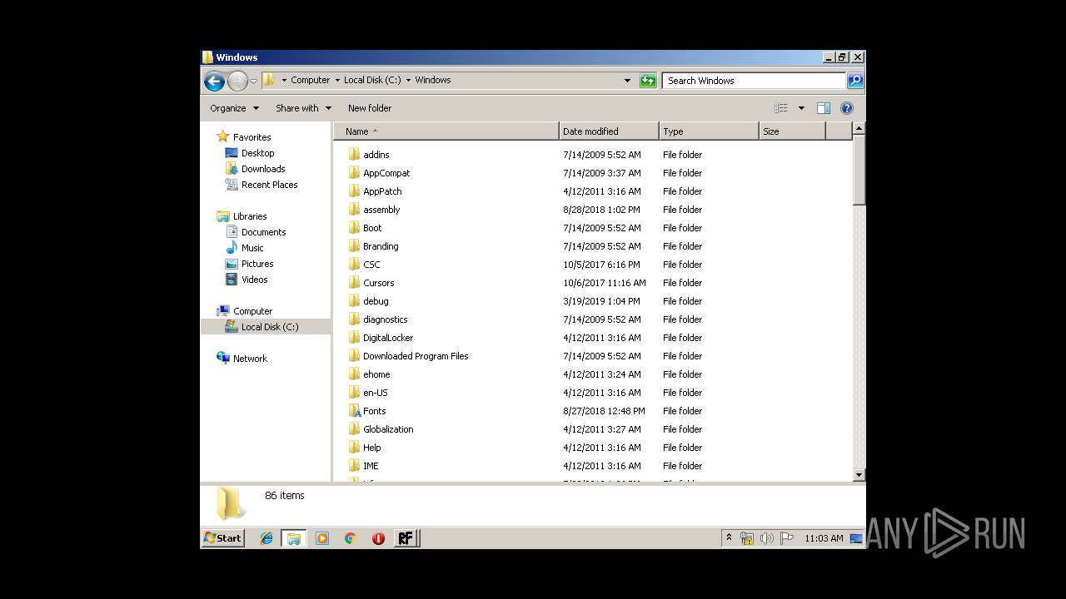Image resolution: width=1066 pixels, height=599 pixels.
Task: Expand the Local Disk (C:) breadcrumb arrow
Action: click(408, 81)
